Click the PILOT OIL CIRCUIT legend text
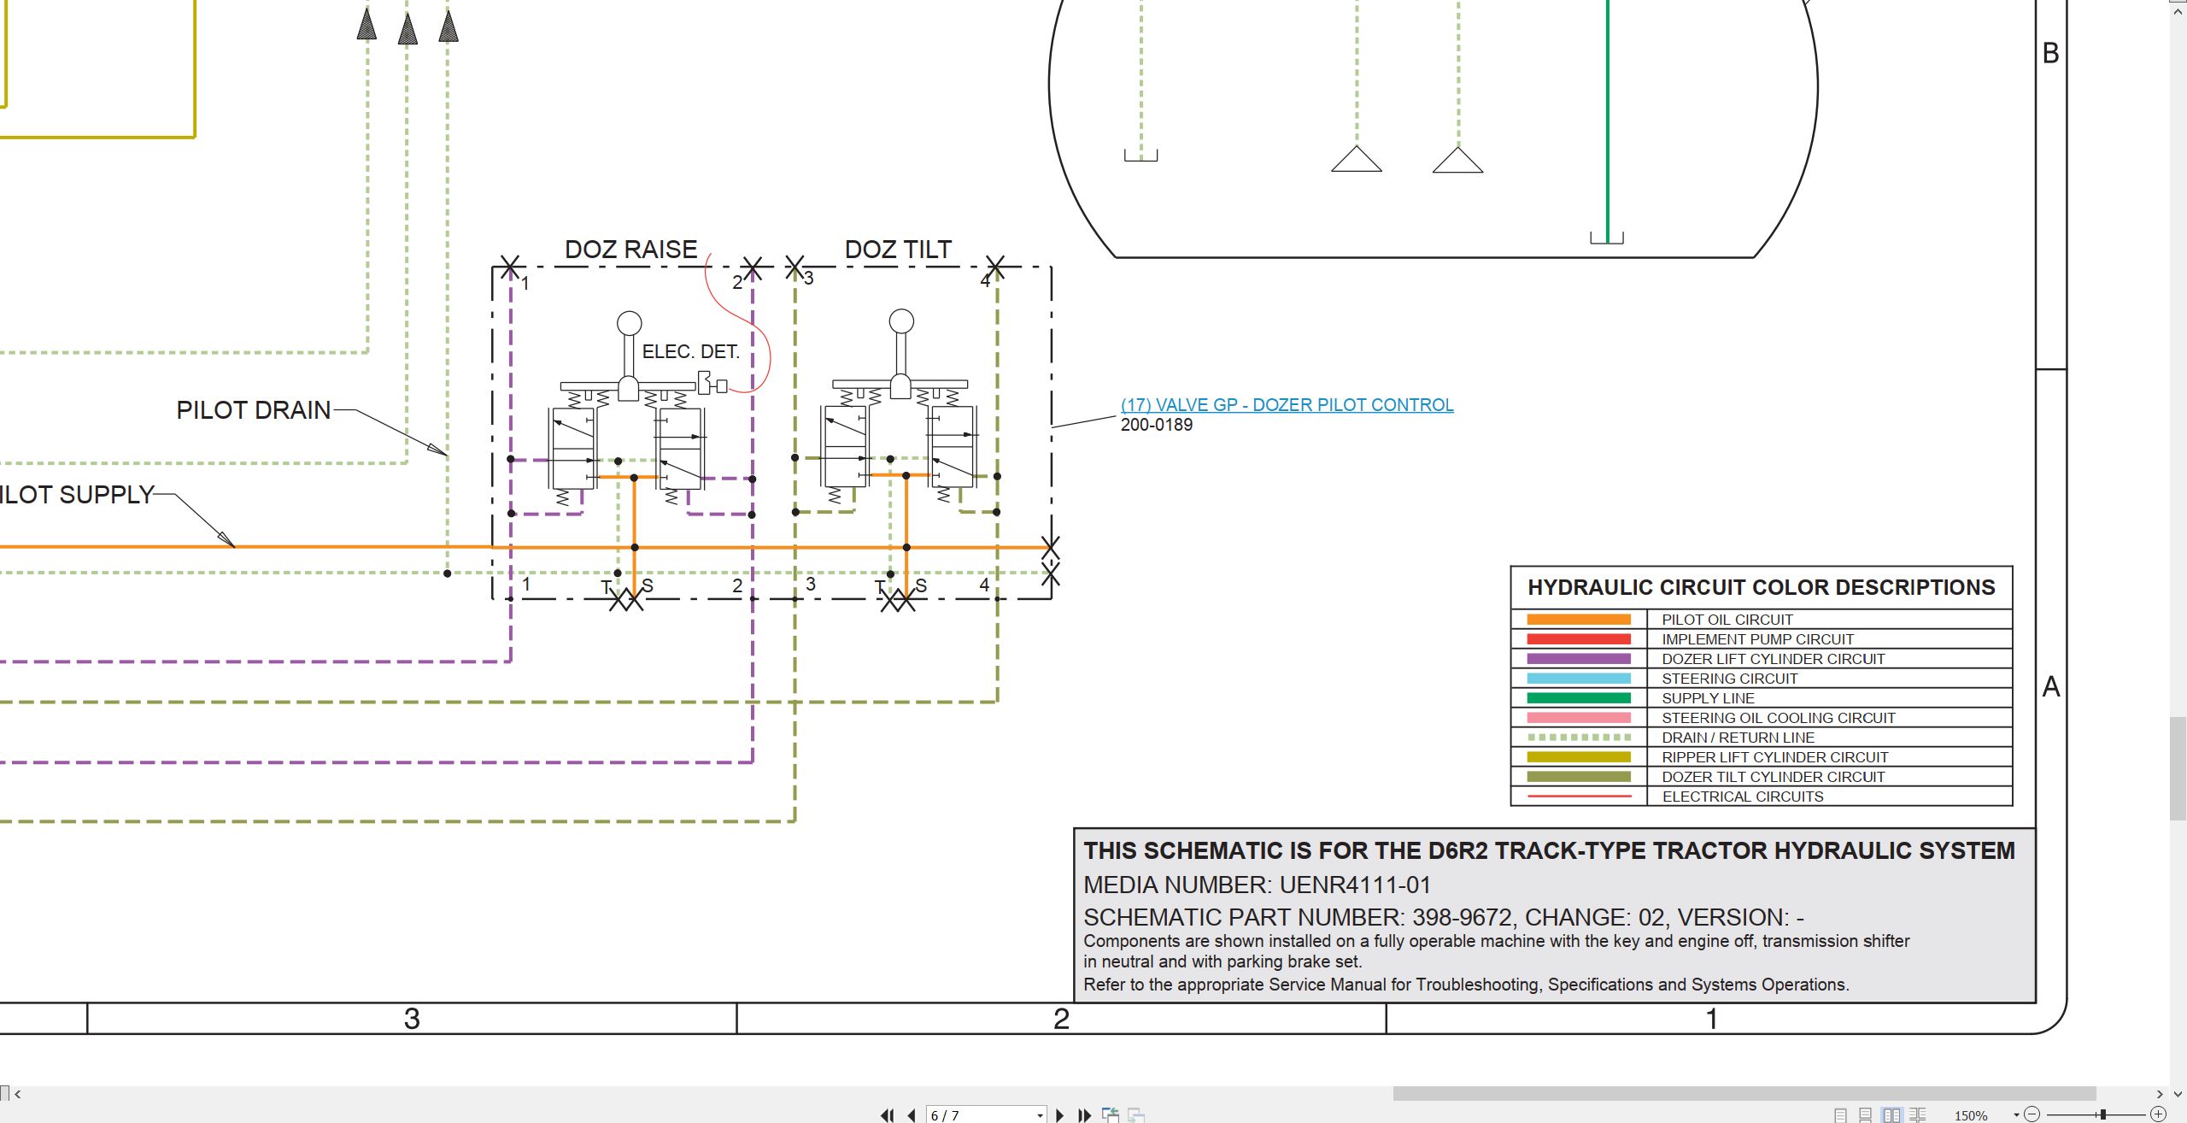Viewport: 2187px width, 1123px height. tap(1727, 620)
